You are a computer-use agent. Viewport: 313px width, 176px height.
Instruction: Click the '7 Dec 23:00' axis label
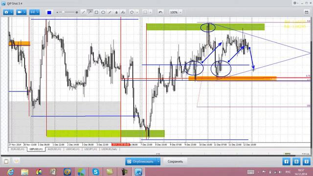point(147,145)
